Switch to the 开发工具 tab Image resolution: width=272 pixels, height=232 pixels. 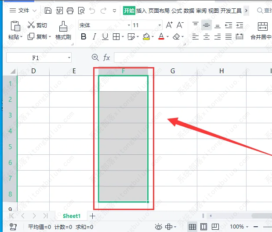(x=231, y=11)
